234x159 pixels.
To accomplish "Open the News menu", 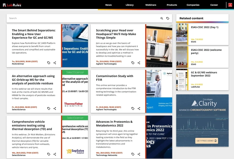I will pos(108,5).
